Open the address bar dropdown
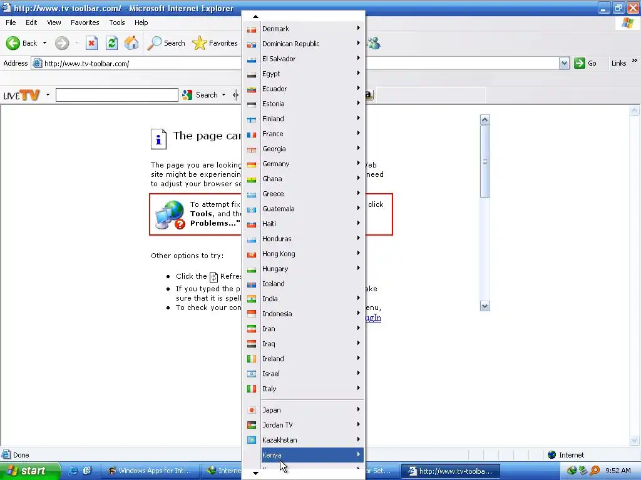Image resolution: width=641 pixels, height=480 pixels. (564, 63)
